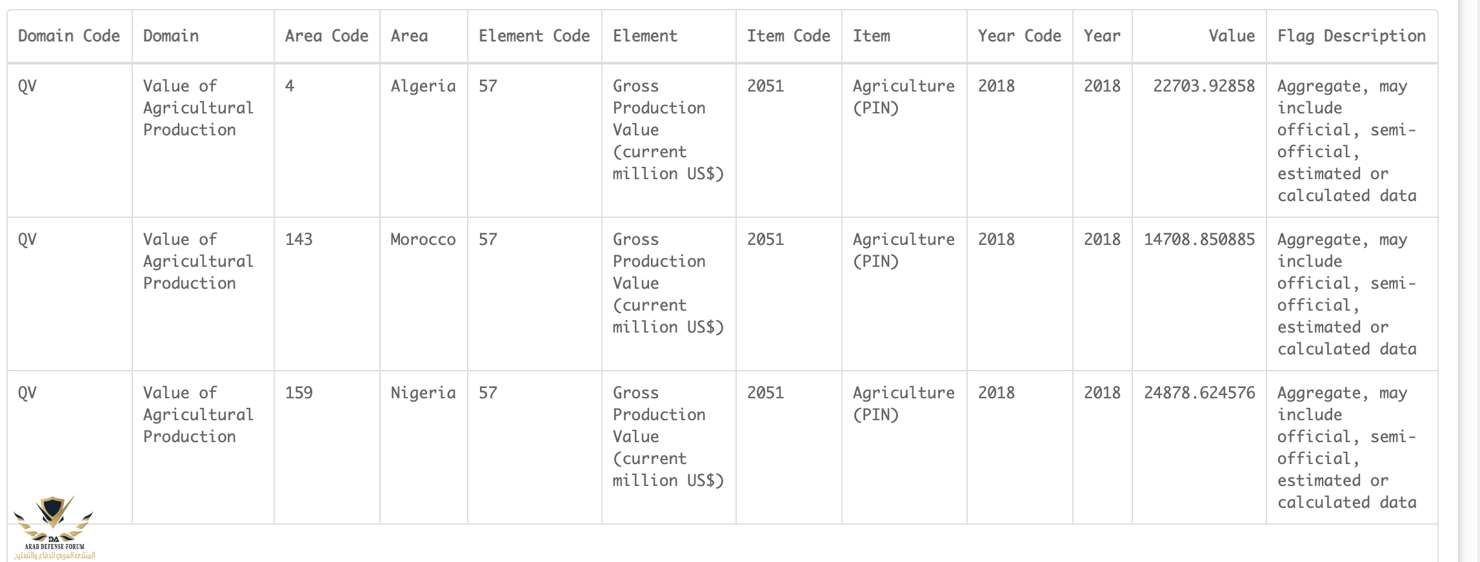
Task: Click the value 14708.850885 cell
Action: (x=1199, y=240)
